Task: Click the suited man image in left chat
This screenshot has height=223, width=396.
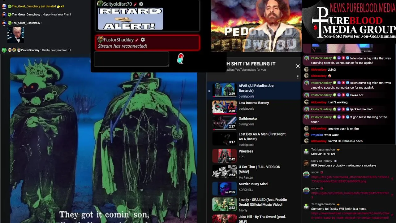Action: tap(15, 35)
